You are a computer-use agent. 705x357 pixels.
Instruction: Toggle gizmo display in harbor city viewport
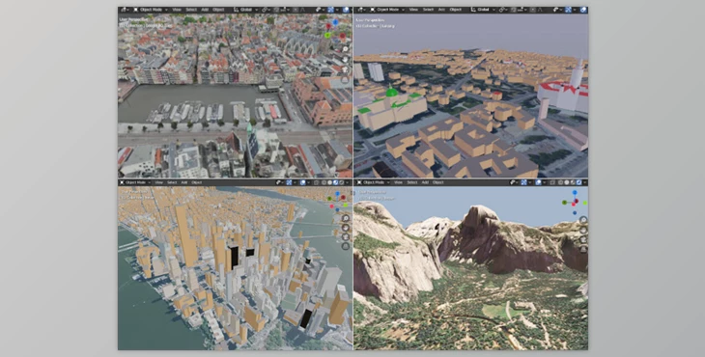tap(330, 10)
